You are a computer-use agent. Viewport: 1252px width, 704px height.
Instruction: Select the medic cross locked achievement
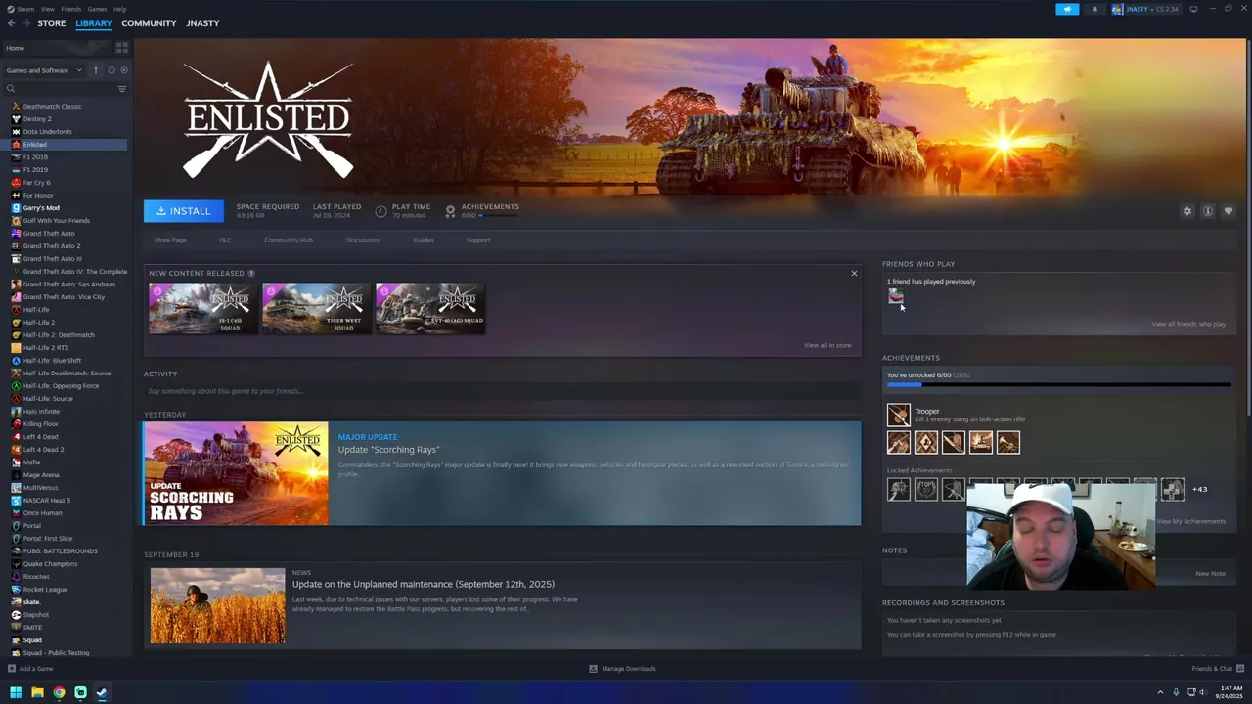(x=1173, y=489)
